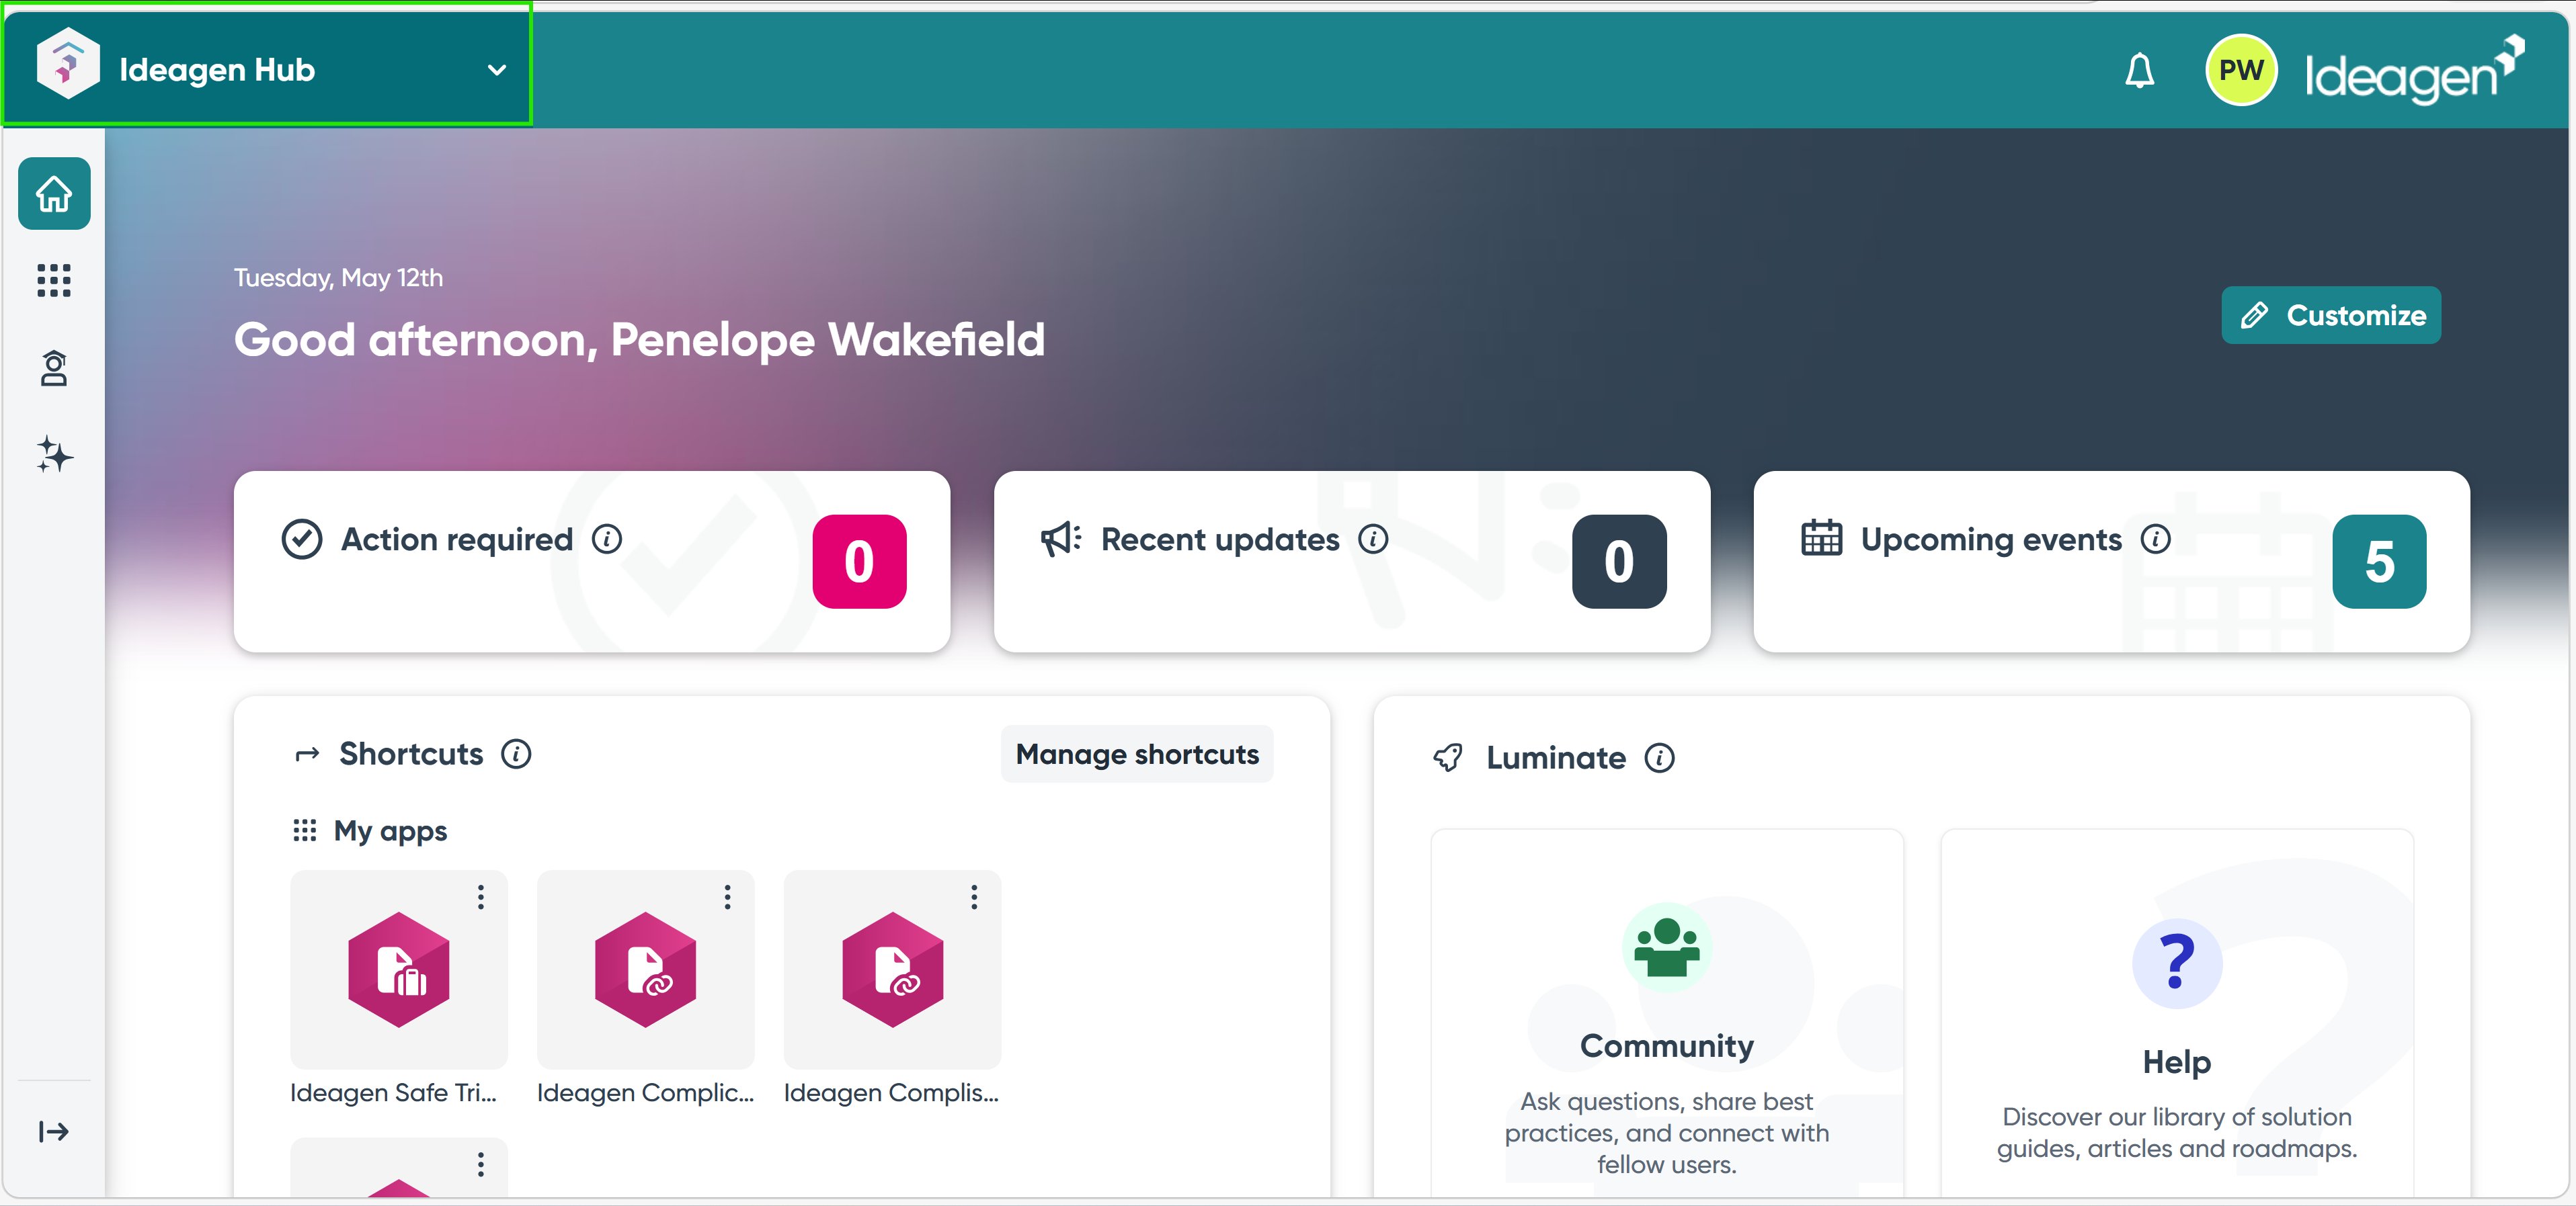Launch the Ideagen Safe Tri... app tile
2576x1206 pixels.
click(399, 970)
